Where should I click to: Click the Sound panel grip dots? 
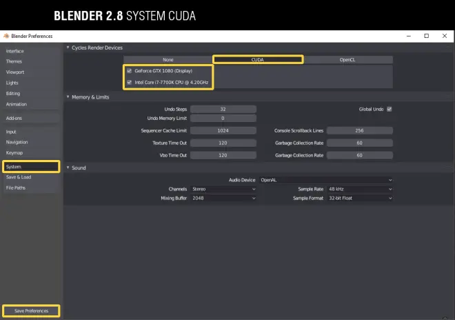pyautogui.click(x=448, y=168)
